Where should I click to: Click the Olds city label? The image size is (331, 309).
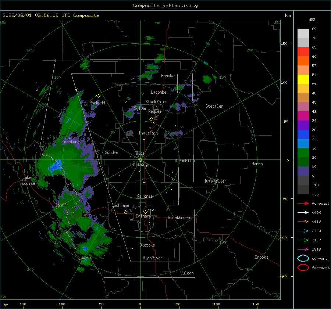click(140, 153)
